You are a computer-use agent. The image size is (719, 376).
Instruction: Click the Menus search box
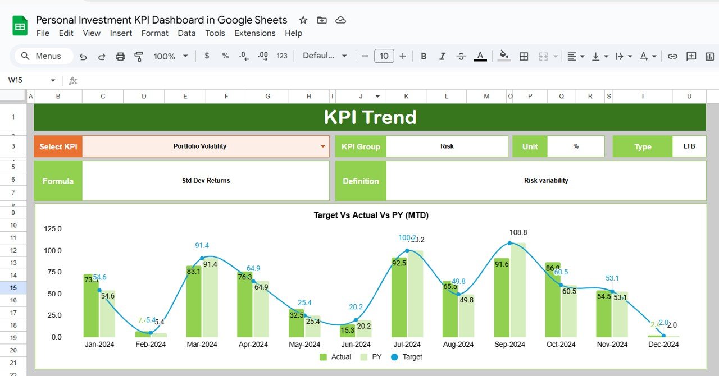click(x=44, y=56)
